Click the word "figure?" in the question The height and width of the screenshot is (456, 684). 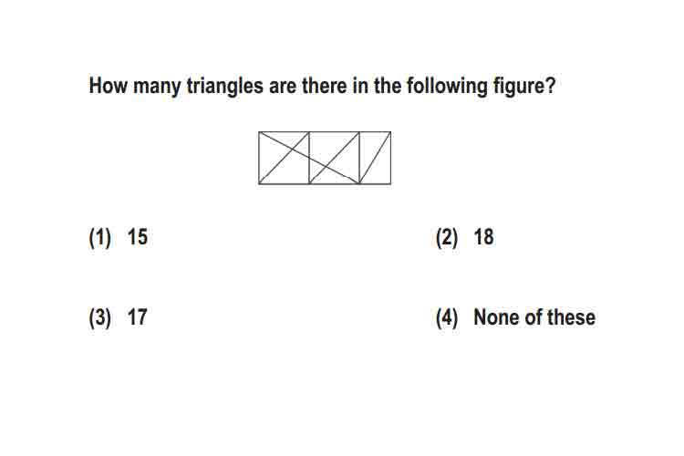[524, 86]
